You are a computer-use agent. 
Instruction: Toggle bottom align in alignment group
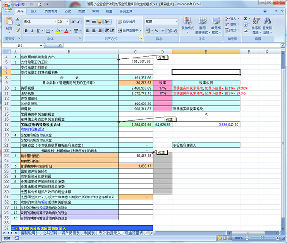click(x=100, y=22)
